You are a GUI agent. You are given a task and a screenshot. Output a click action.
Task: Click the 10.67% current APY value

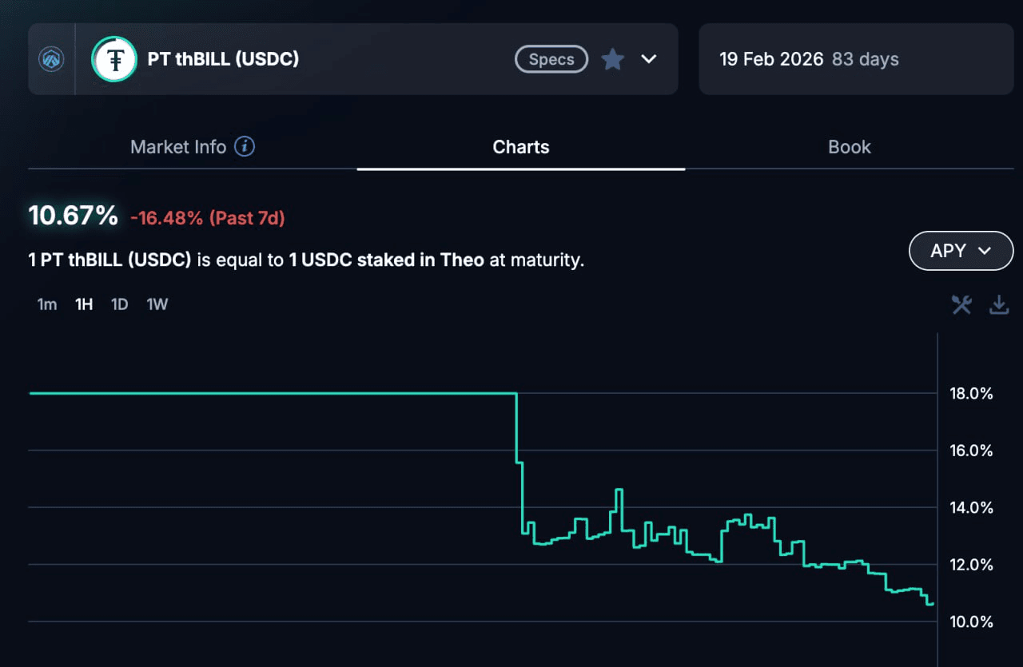pos(73,216)
